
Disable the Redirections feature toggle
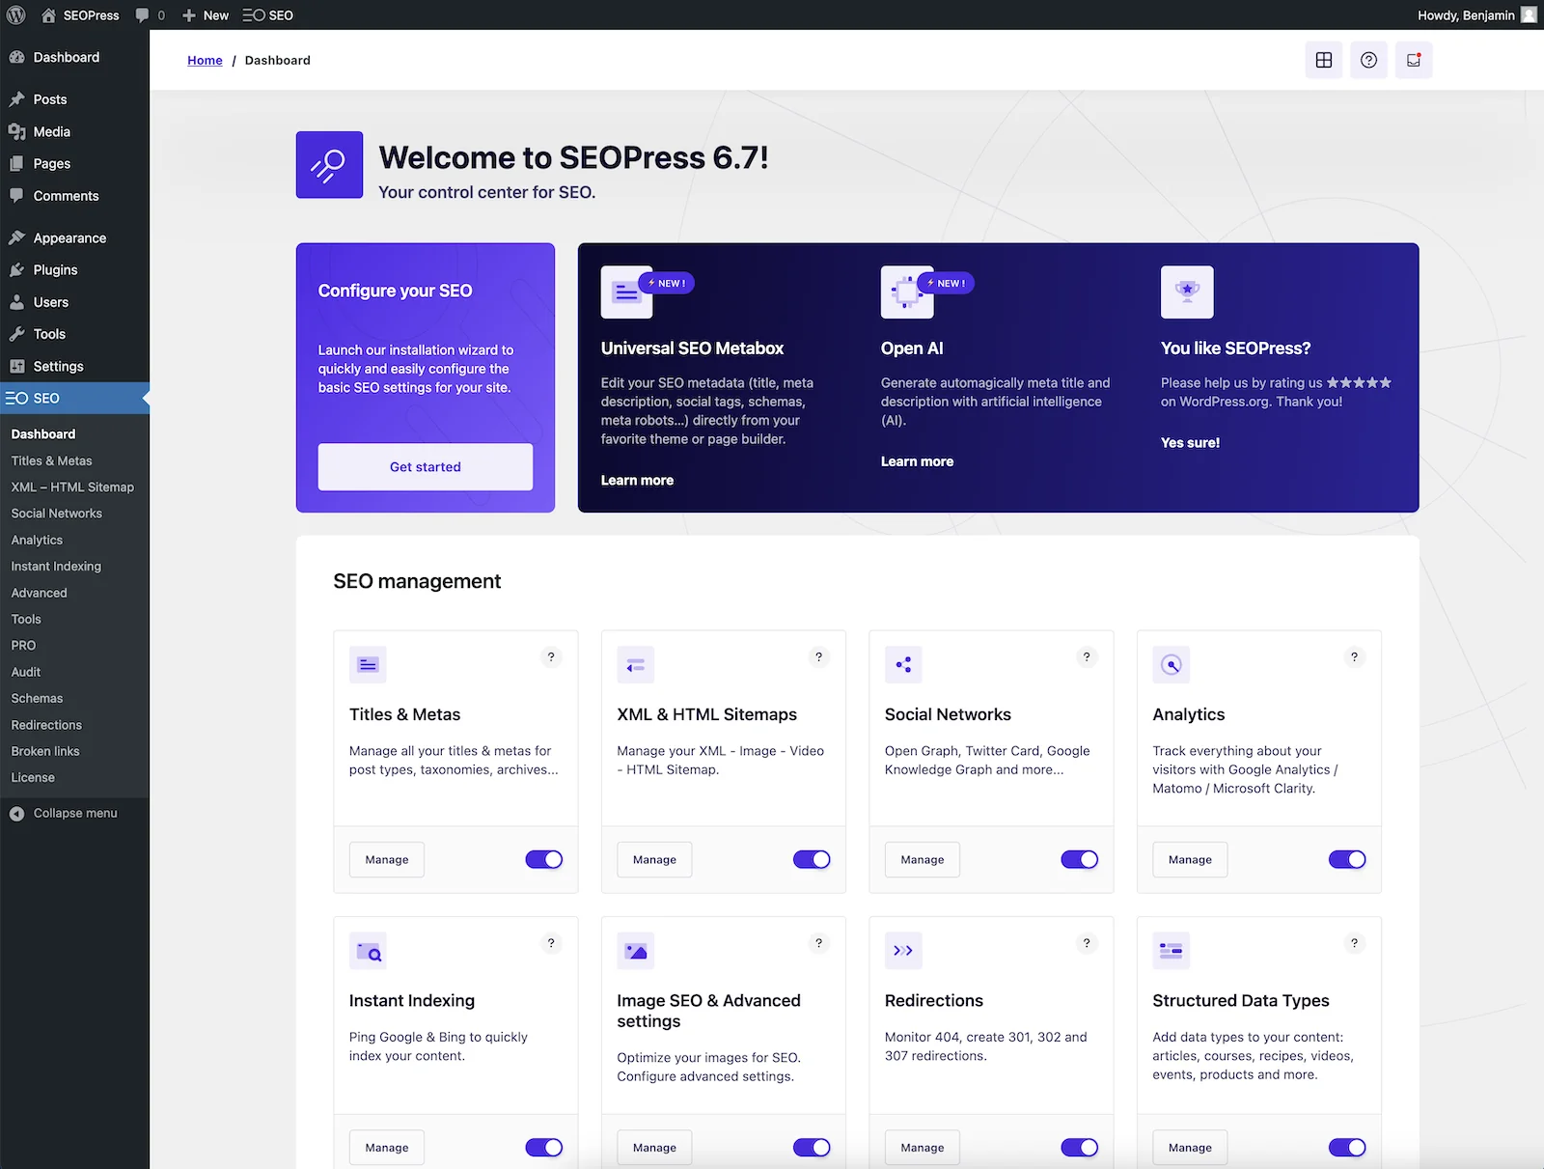(x=1079, y=1148)
